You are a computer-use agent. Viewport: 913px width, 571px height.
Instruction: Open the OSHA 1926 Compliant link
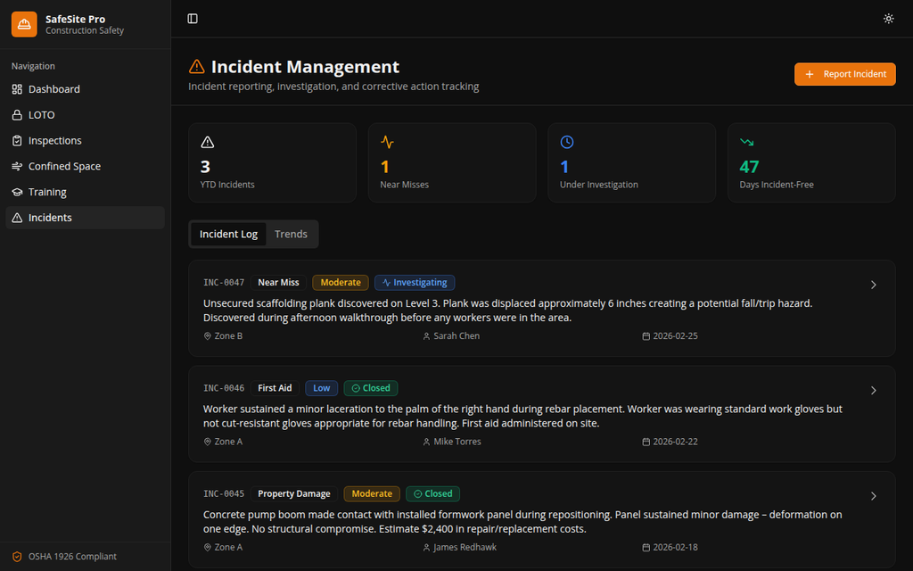click(63, 556)
